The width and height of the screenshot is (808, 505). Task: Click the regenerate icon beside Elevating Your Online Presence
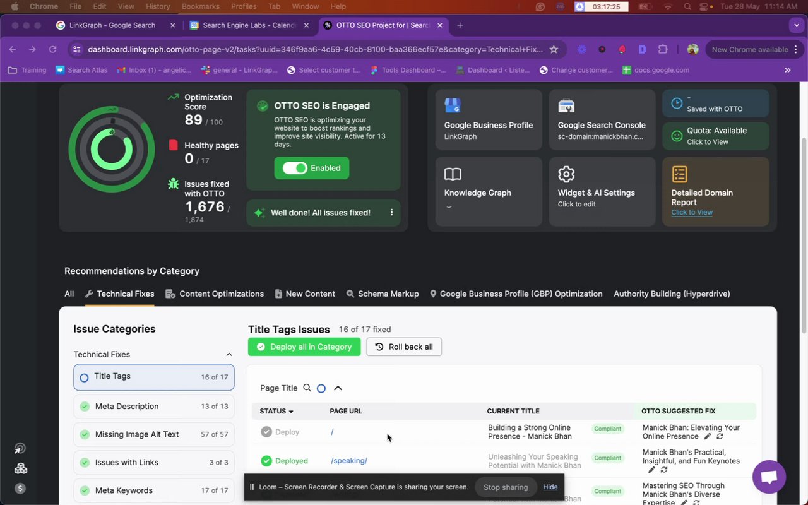720,436
